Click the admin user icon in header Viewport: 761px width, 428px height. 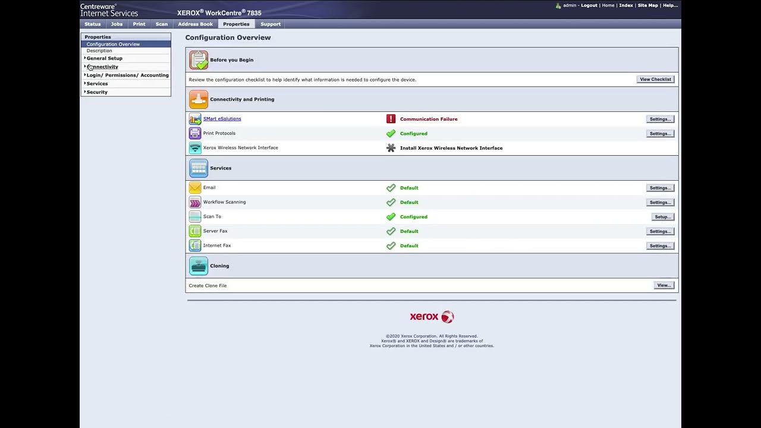(558, 5)
